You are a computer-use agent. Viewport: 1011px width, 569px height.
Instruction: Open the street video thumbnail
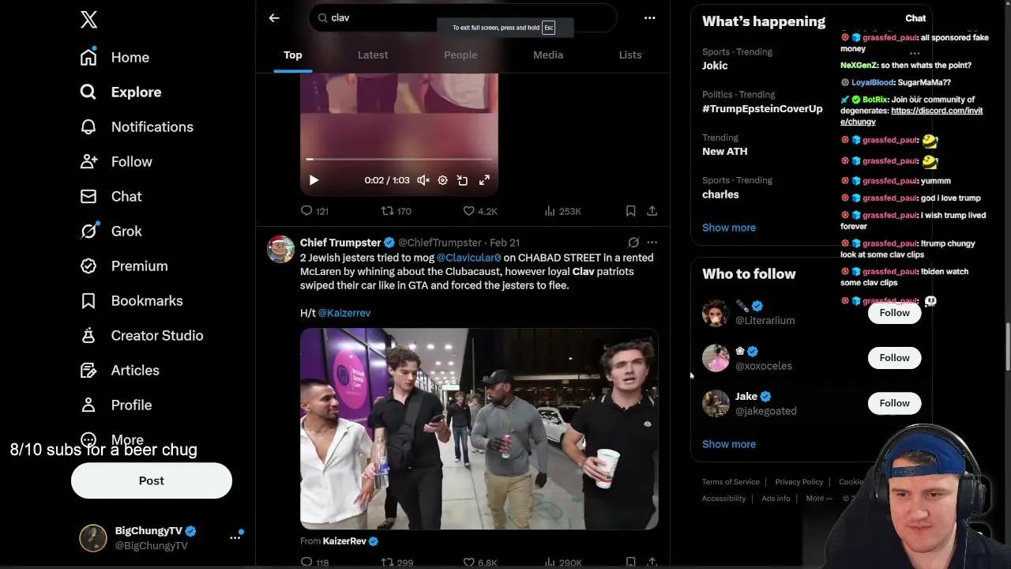(x=479, y=429)
